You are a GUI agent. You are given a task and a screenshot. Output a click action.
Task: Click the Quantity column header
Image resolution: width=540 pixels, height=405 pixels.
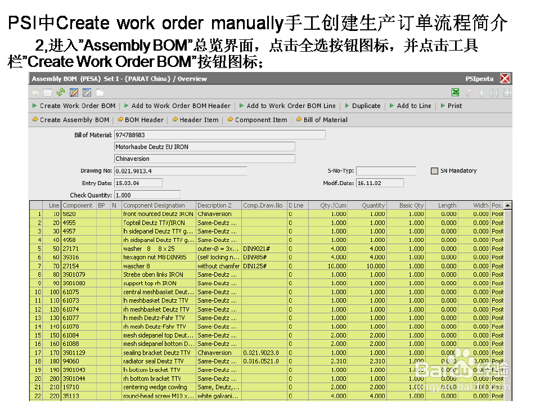367,205
